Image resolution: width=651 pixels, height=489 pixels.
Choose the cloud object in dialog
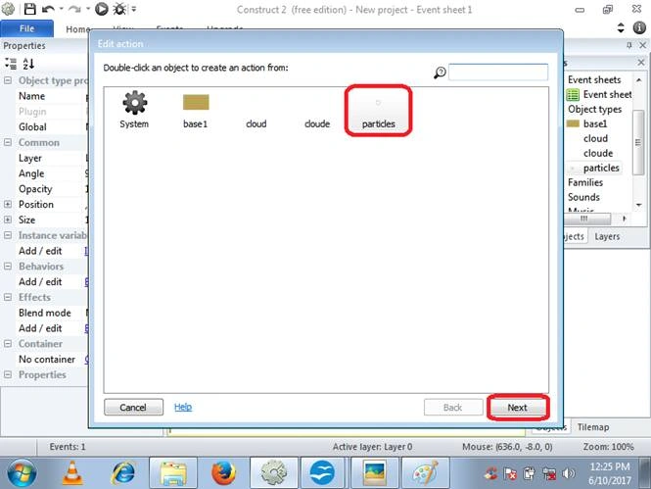coord(256,123)
